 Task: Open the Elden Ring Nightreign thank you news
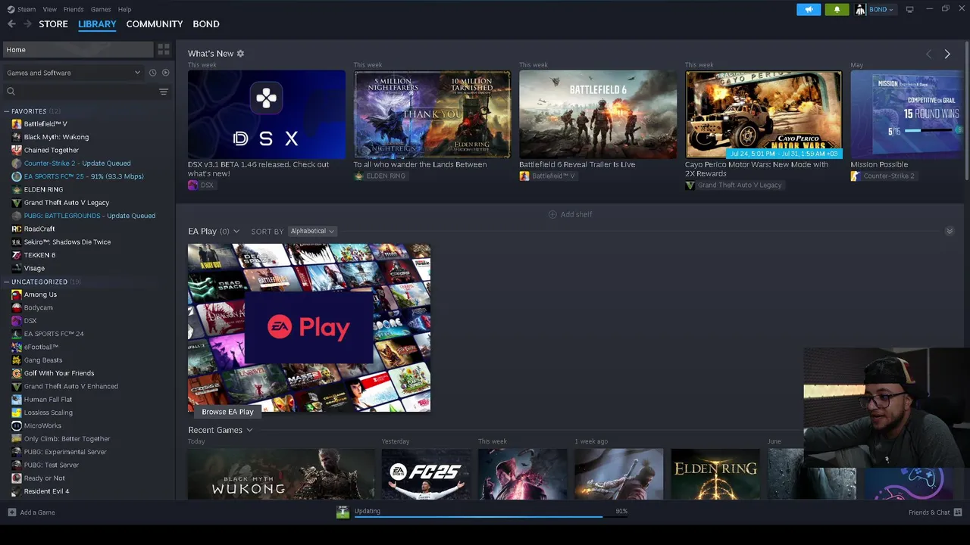432,114
